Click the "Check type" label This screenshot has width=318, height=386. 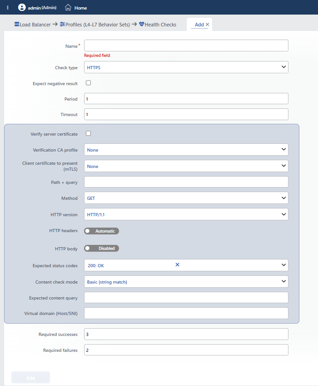point(66,68)
